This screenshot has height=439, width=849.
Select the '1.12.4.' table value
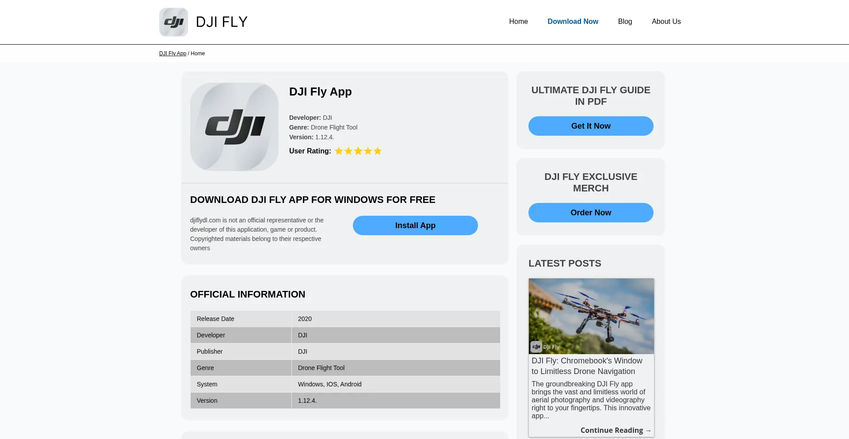[396, 401]
